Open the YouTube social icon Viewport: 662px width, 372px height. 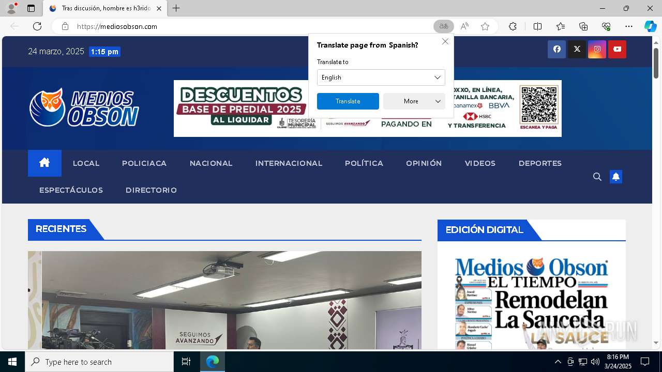(x=617, y=49)
